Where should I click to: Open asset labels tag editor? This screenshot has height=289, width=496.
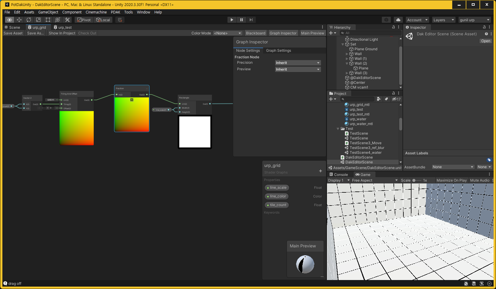coord(489,160)
